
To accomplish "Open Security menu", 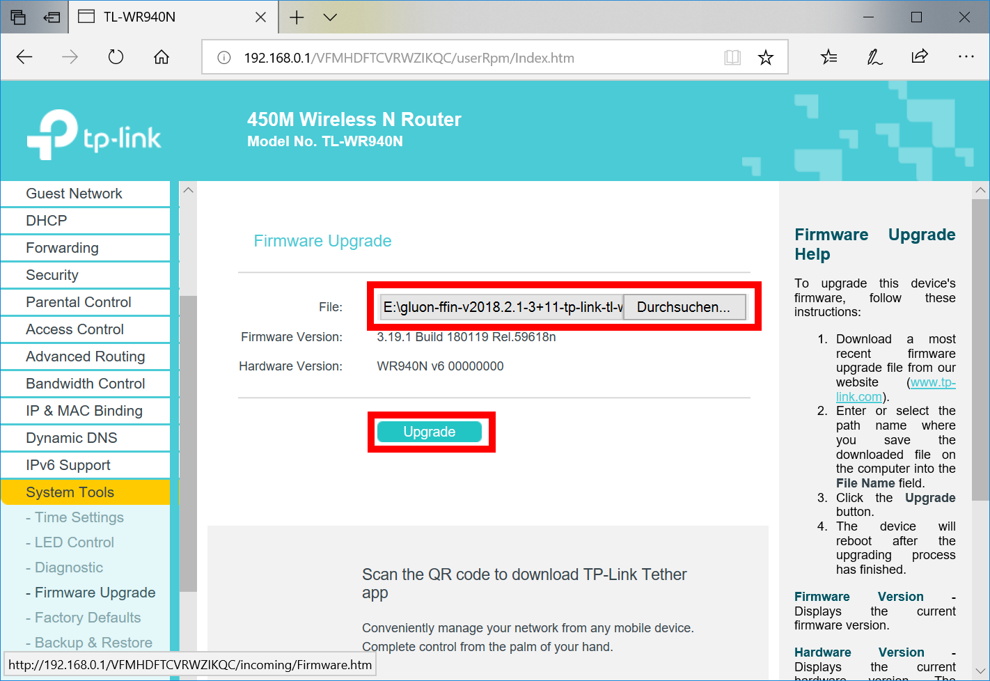I will (x=86, y=275).
